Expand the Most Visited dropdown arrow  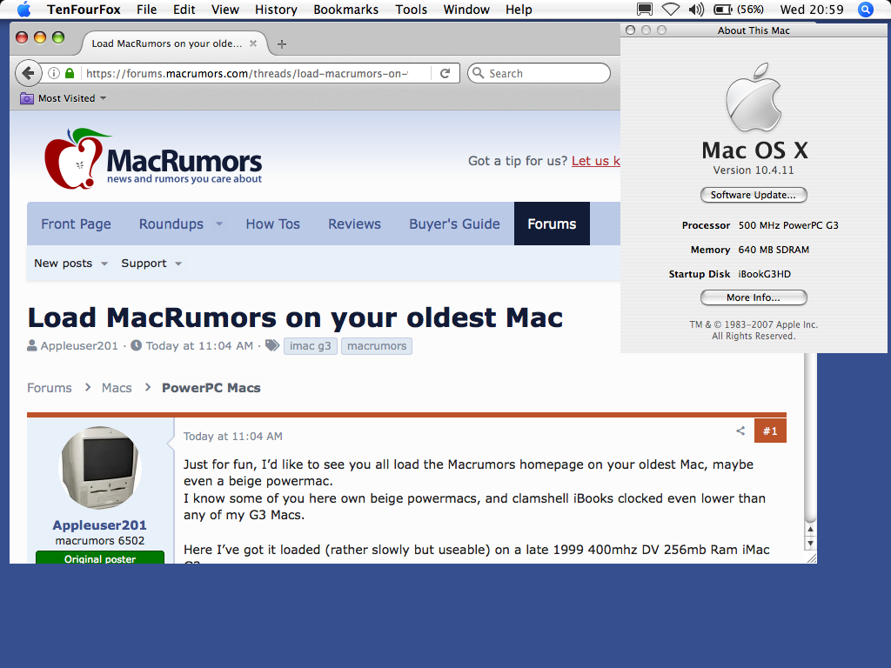click(x=103, y=98)
